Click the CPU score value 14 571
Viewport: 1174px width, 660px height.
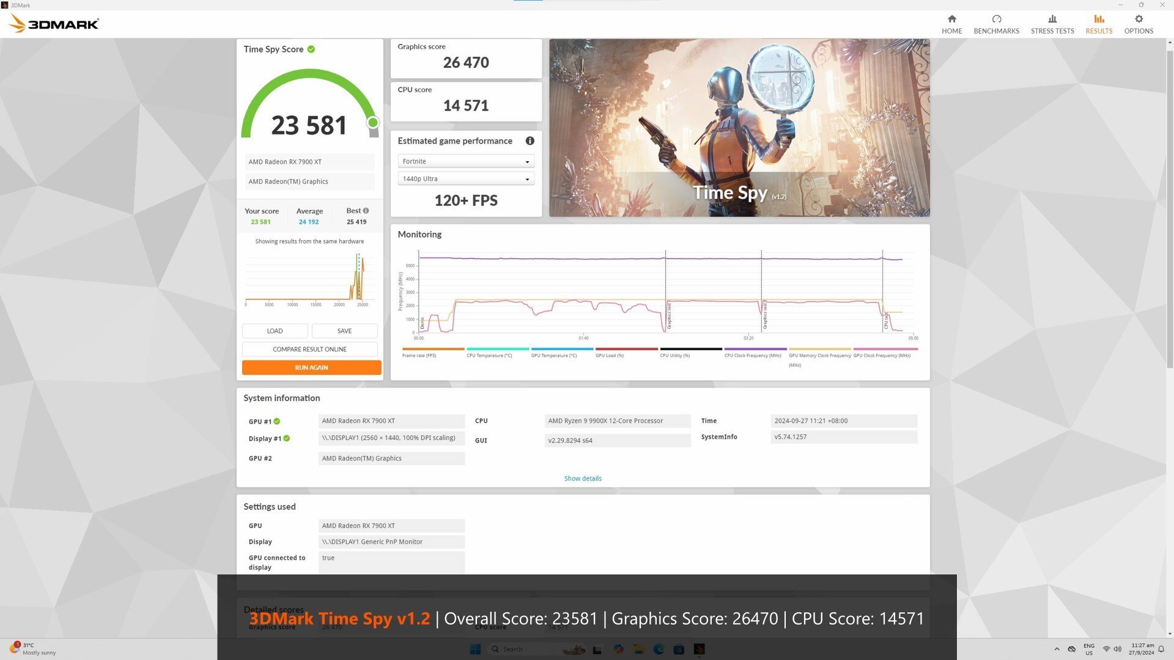pos(466,106)
